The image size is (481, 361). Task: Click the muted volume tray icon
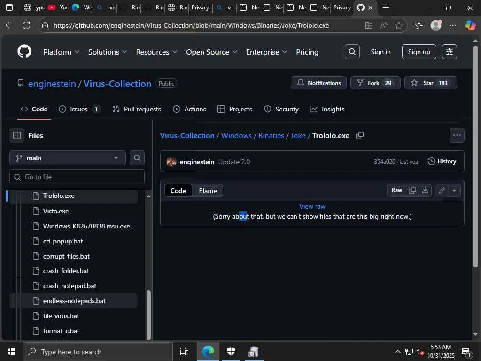click(x=420, y=352)
